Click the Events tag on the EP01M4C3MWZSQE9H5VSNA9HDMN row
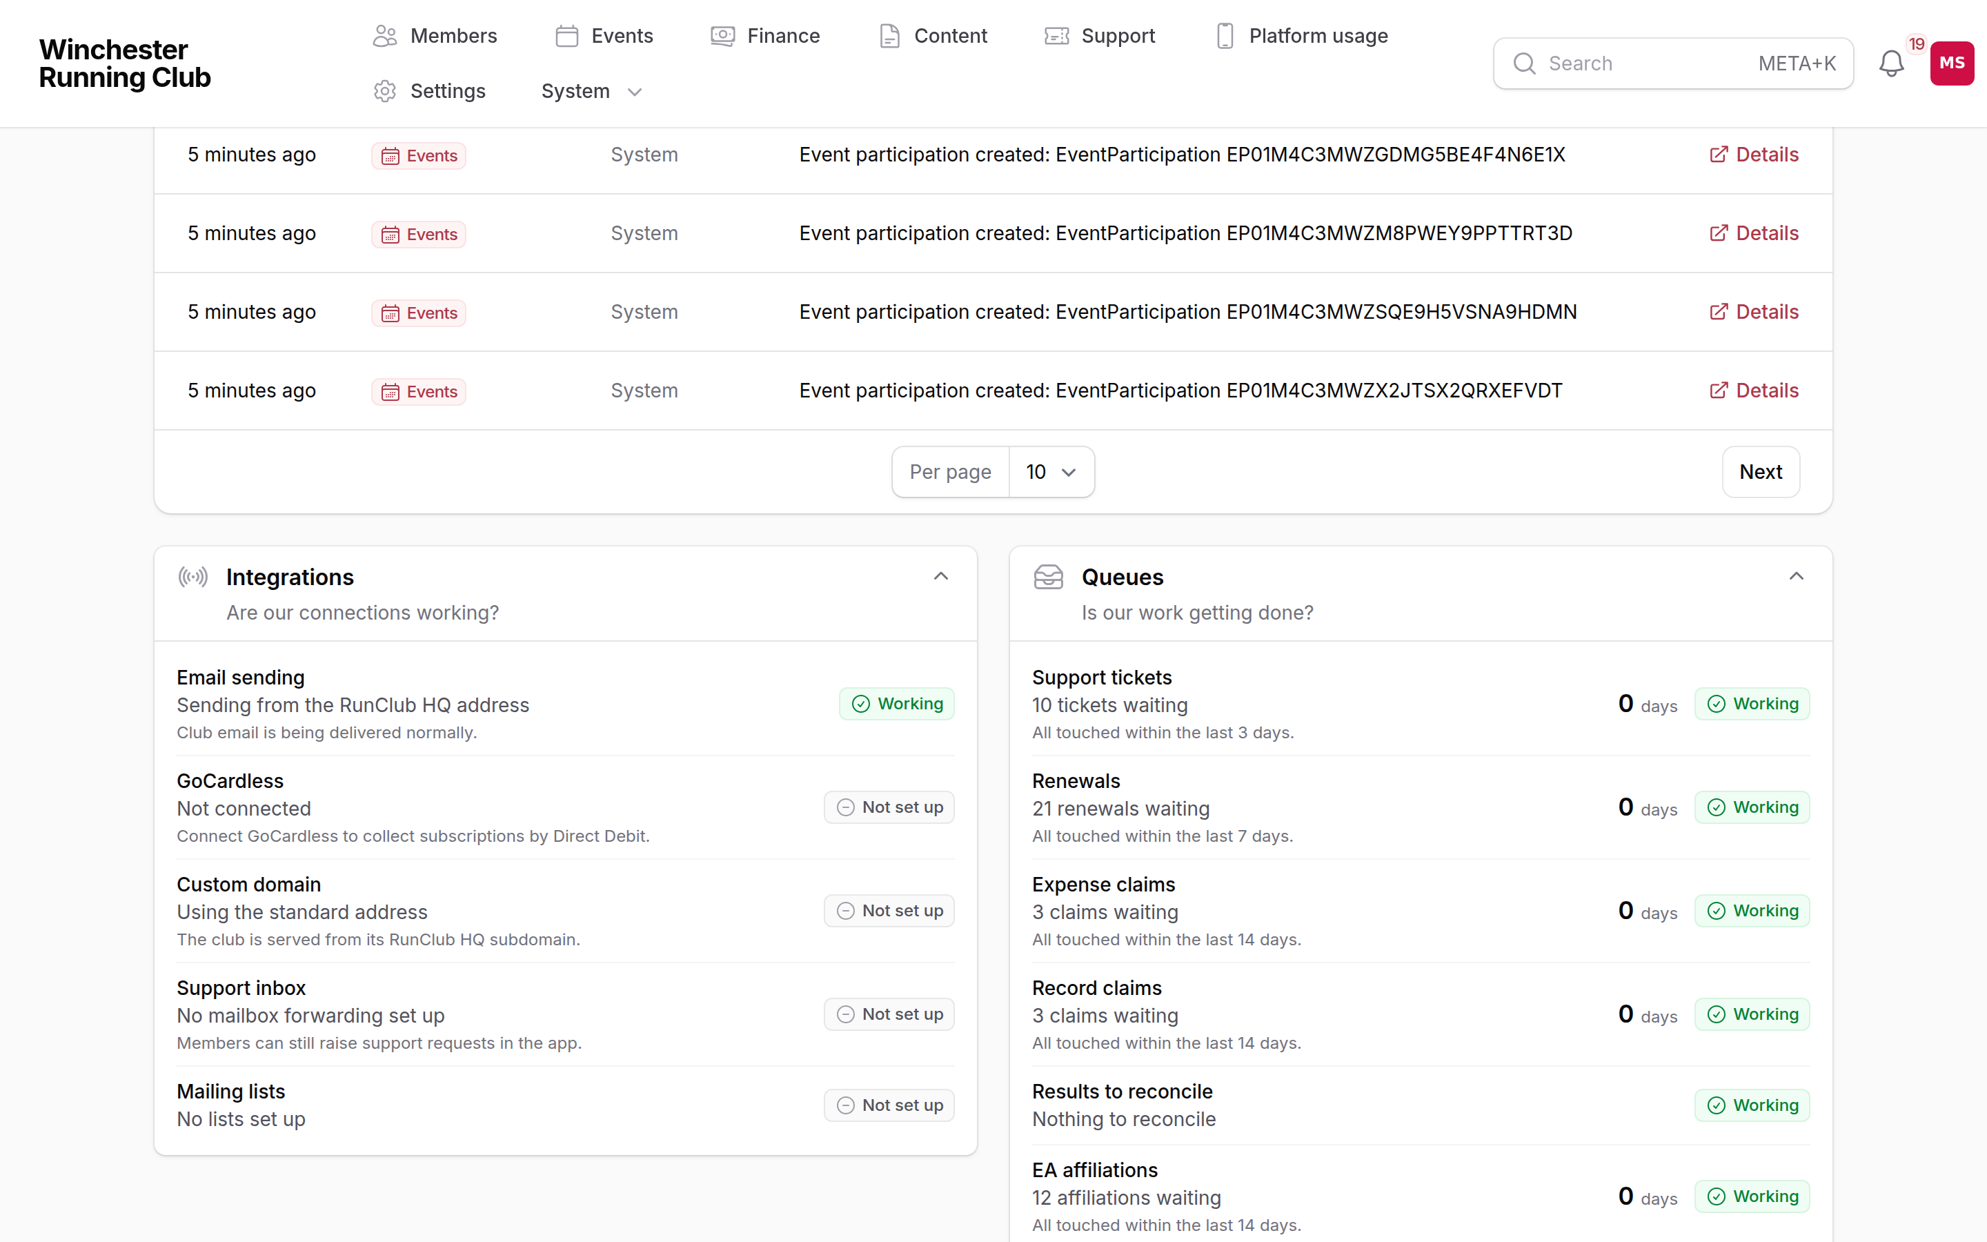The image size is (1987, 1242). pos(419,313)
